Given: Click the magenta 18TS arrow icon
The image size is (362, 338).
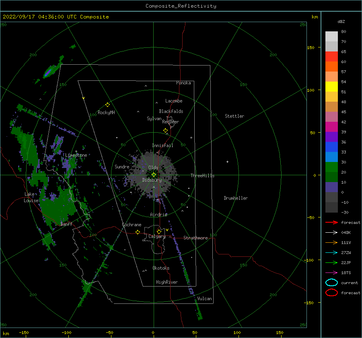Looking at the screenshot, I should pyautogui.click(x=331, y=273).
